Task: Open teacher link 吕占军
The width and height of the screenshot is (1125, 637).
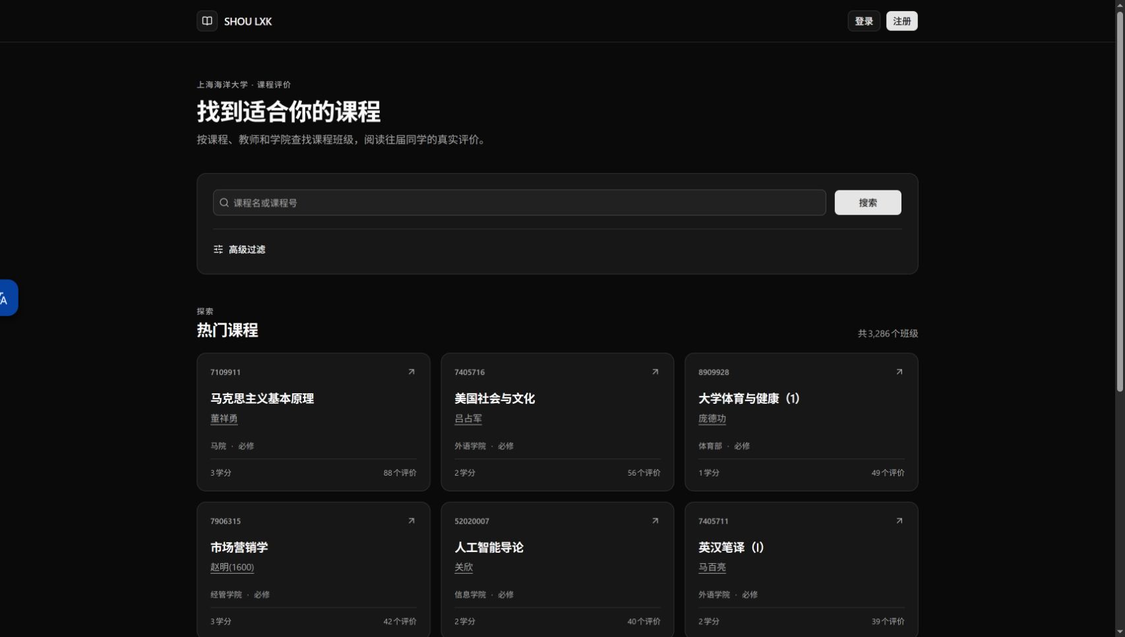Action: pyautogui.click(x=468, y=419)
